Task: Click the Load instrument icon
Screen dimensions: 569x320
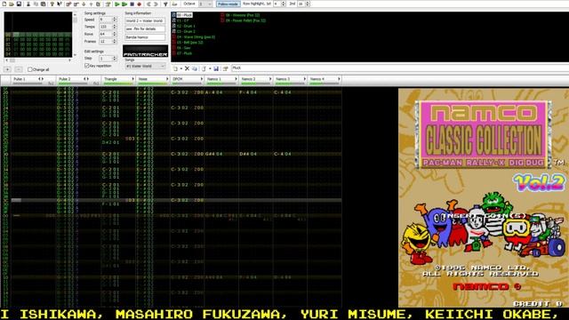Action: [x=204, y=68]
